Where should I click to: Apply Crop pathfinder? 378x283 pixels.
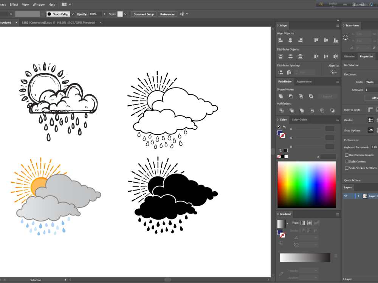312,111
